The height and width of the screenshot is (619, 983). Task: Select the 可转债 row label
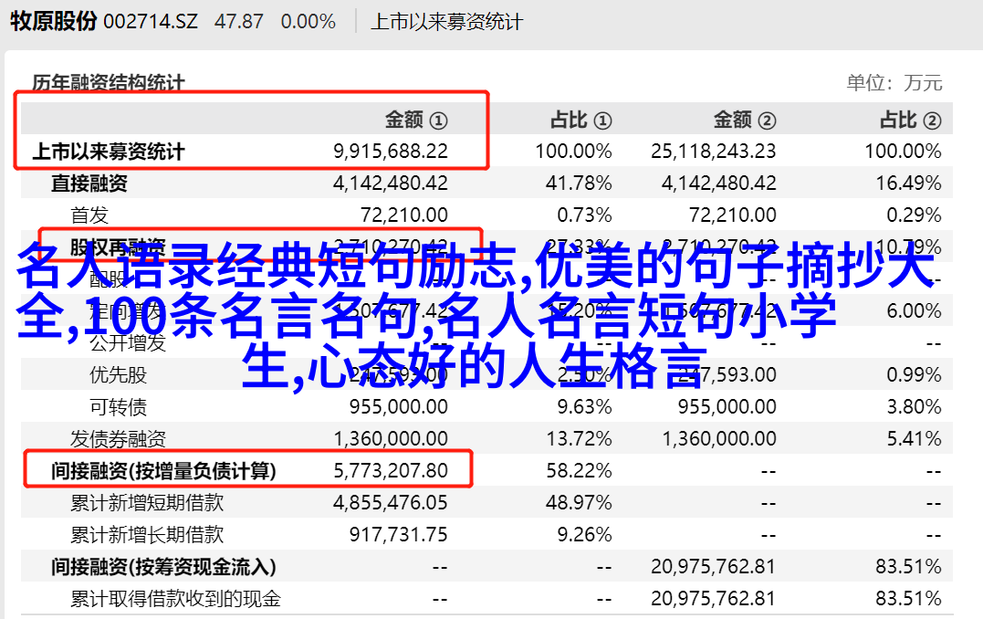tap(118, 407)
